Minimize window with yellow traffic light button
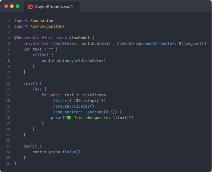This screenshot has height=172, width=212. (12, 6)
